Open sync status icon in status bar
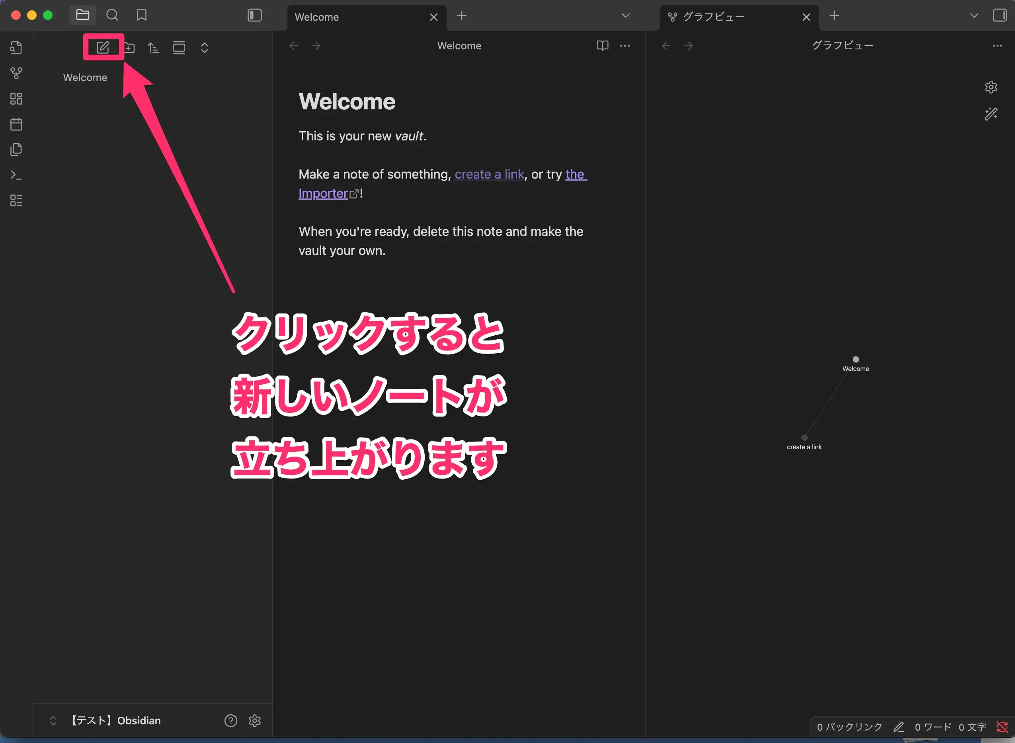Screen dimensions: 1015x743 tap(1002, 727)
